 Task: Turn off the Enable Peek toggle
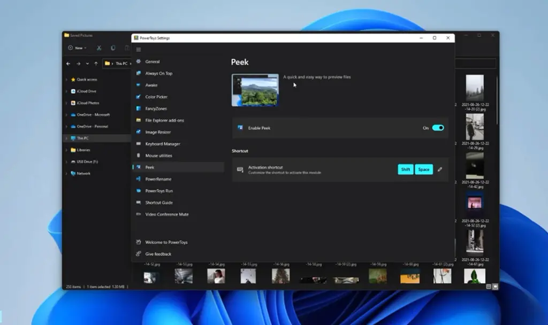point(438,128)
